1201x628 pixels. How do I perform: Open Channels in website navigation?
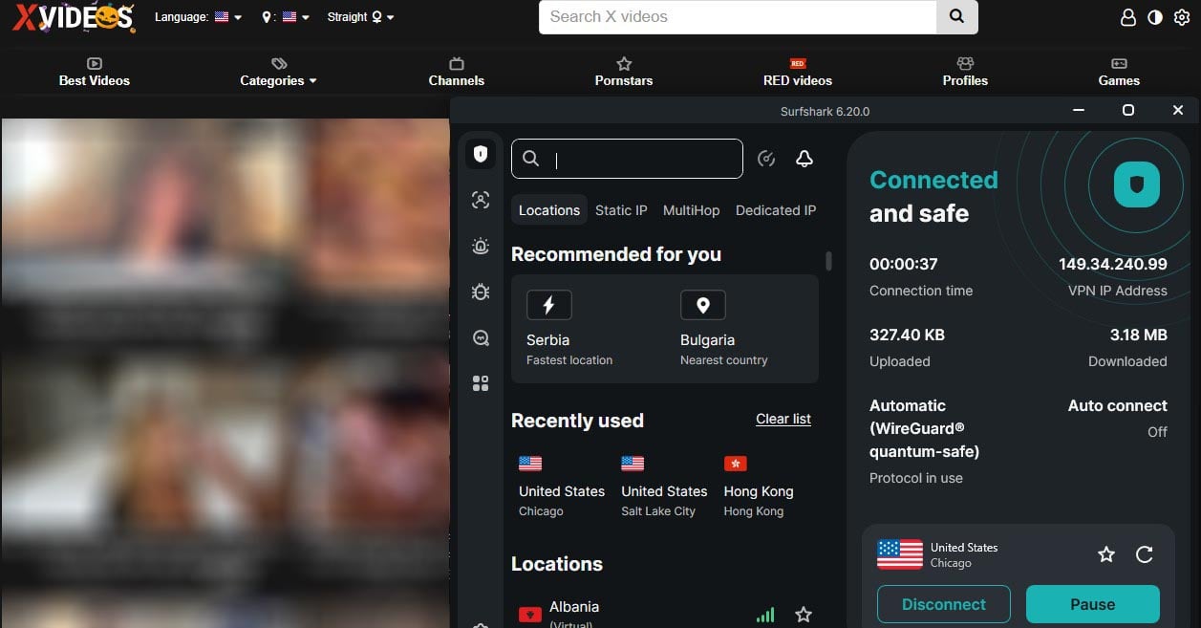[457, 73]
